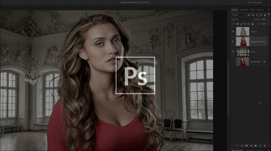Open the Scott's Workspace dropdown
The width and height of the screenshot is (271, 151).
[x=258, y=2]
